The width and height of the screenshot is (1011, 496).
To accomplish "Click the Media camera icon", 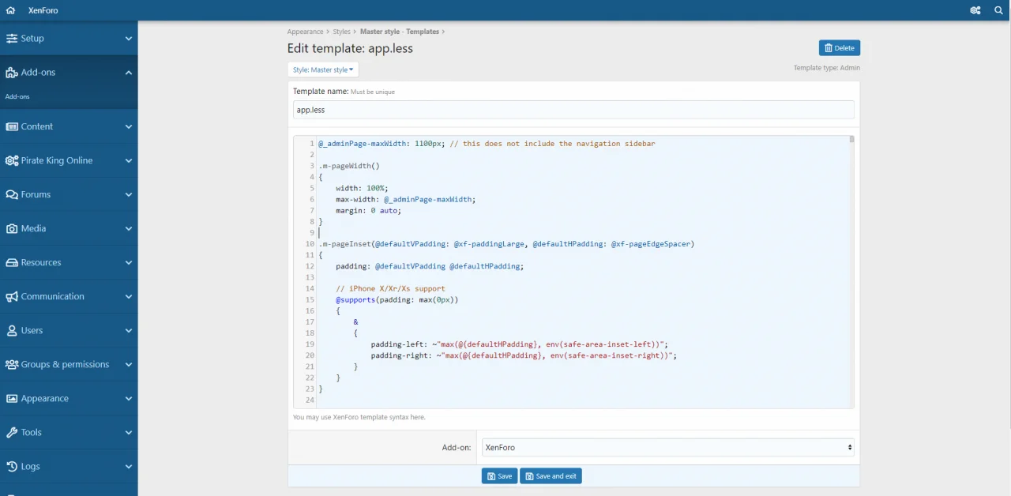I will click(12, 228).
